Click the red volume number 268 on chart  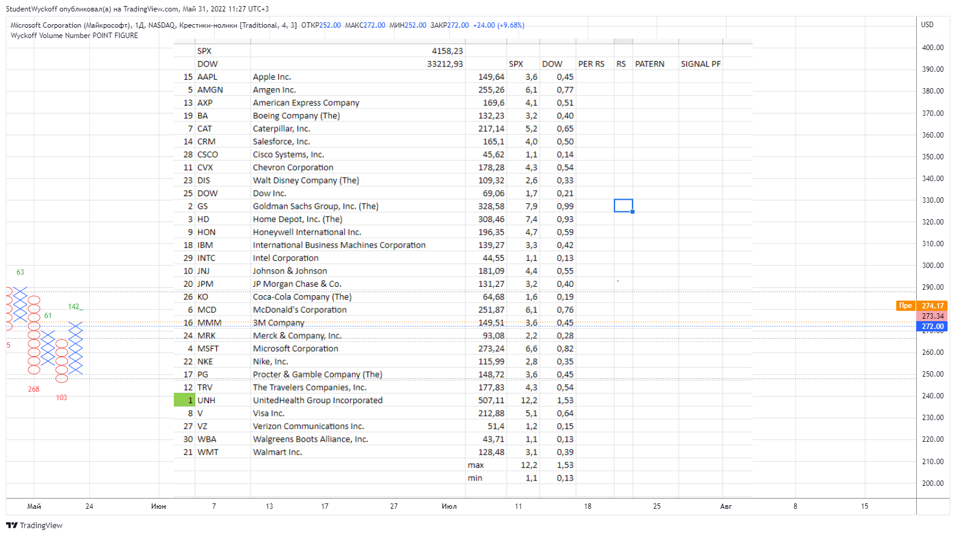(x=34, y=389)
